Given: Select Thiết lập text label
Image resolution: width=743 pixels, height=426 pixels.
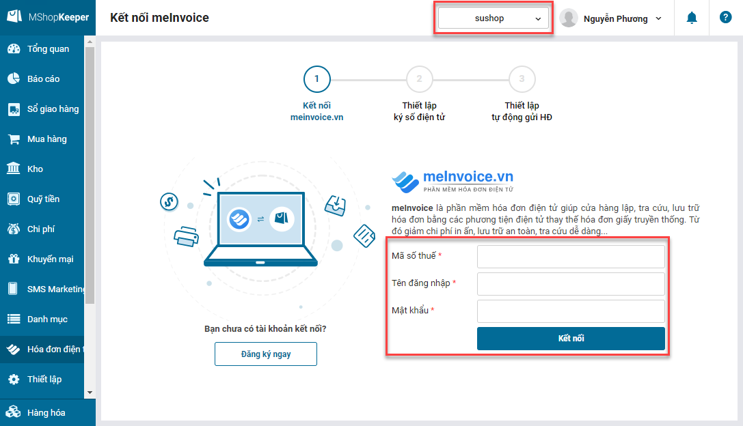Looking at the screenshot, I should (44, 379).
